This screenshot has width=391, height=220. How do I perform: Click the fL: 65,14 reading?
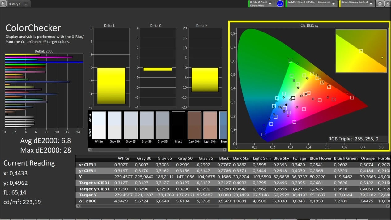pos(15,192)
